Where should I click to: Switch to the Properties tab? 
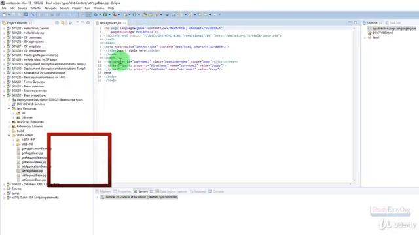pyautogui.click(x=122, y=191)
